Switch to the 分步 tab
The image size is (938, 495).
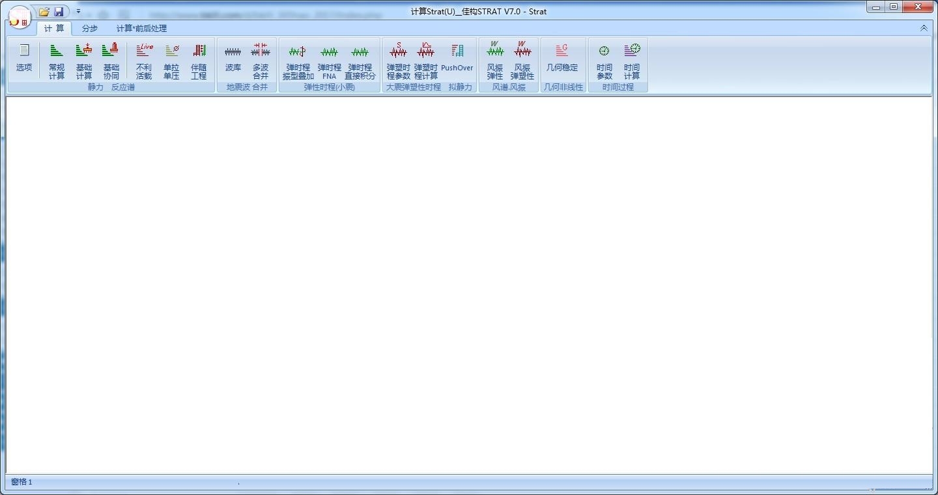click(90, 28)
